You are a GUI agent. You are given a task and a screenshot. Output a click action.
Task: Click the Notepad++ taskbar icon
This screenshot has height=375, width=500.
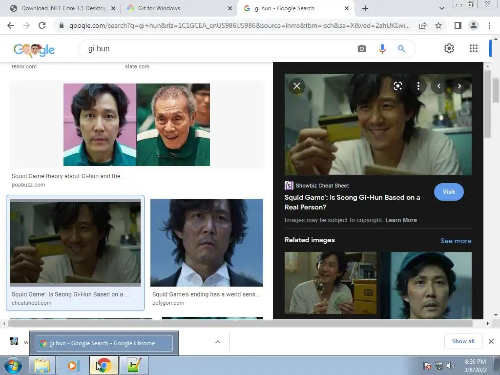(x=134, y=365)
